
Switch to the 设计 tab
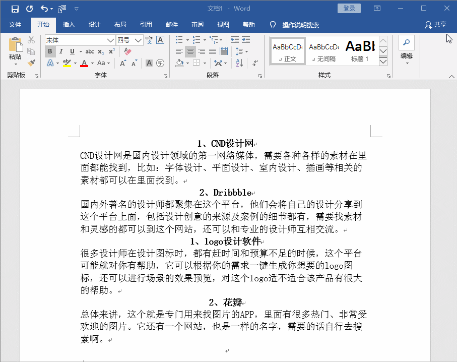(94, 25)
